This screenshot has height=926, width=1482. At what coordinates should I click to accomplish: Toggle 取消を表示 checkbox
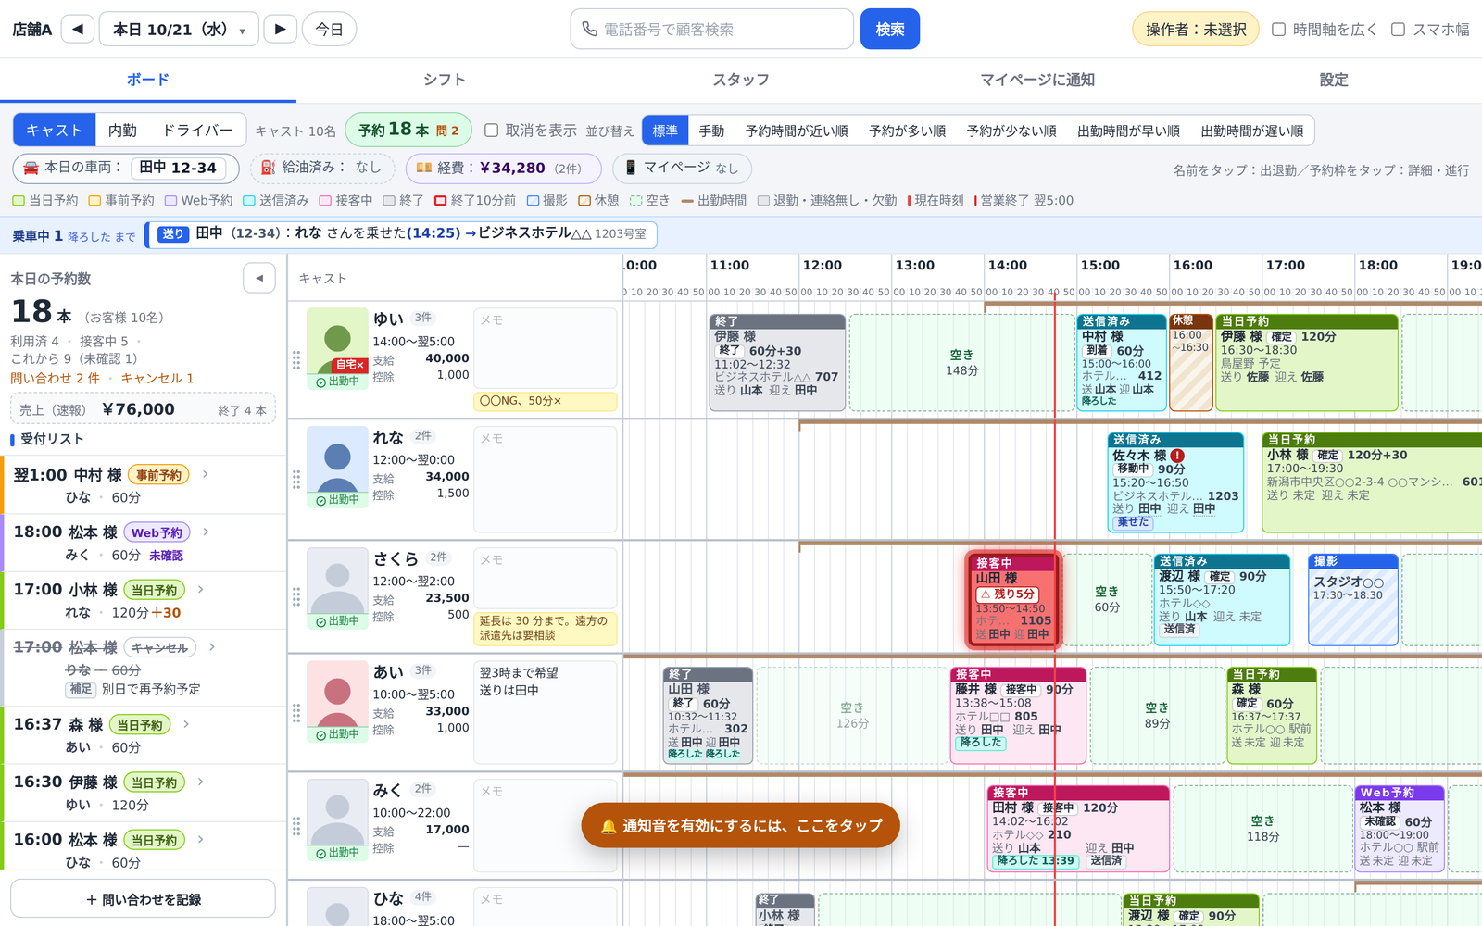(x=492, y=131)
